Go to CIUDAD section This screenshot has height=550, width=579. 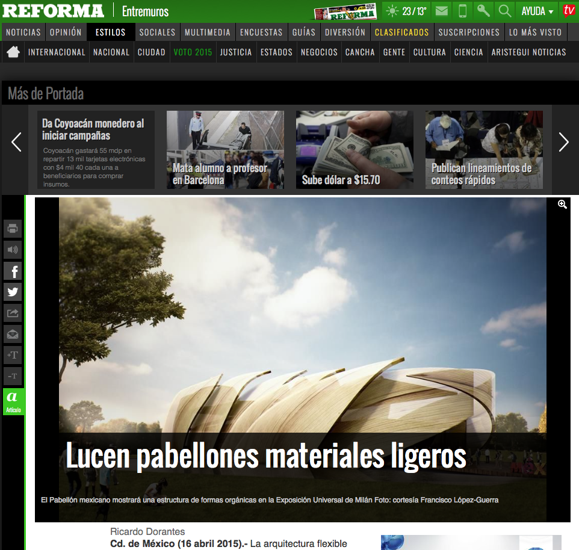click(152, 52)
